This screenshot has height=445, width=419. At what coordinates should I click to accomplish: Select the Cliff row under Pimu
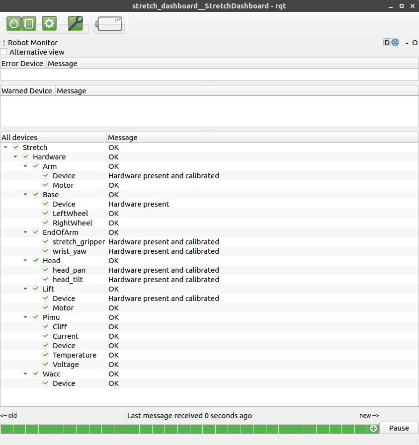pyautogui.click(x=209, y=327)
